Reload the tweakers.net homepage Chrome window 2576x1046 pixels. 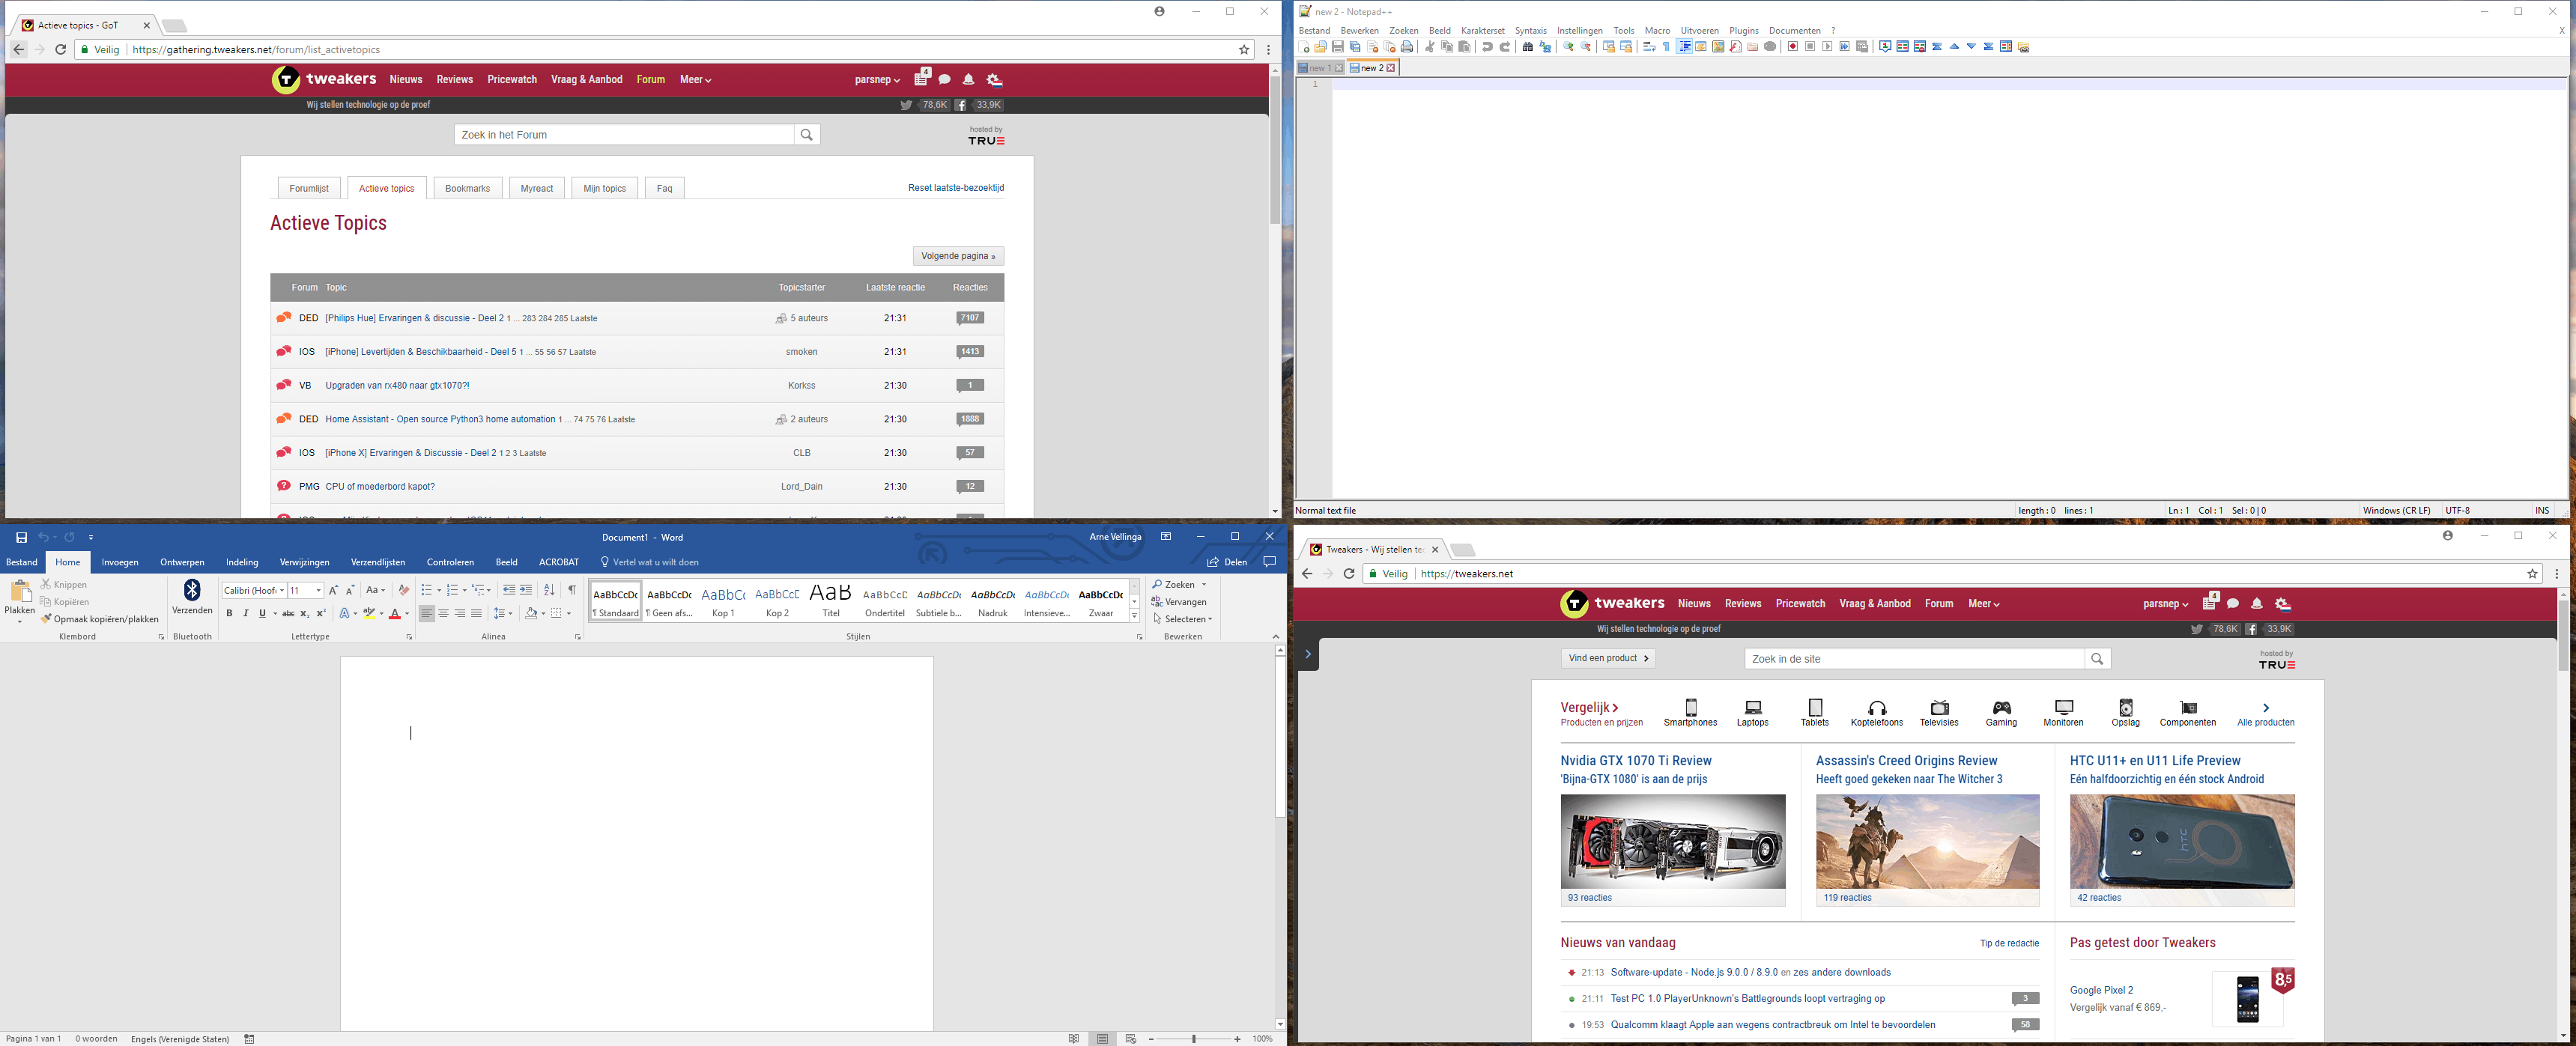point(1349,574)
